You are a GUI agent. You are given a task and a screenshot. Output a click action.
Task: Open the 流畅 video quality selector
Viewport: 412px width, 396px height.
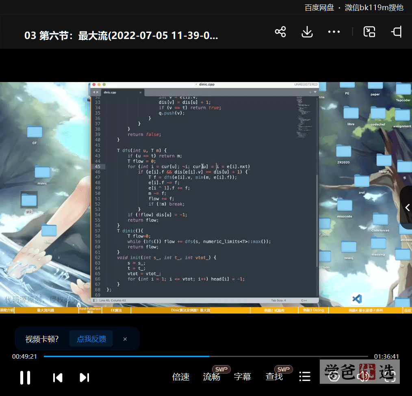pos(212,377)
